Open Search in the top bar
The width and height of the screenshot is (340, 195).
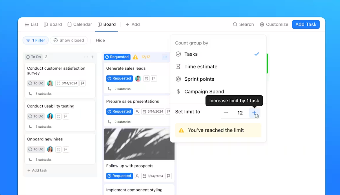pos(243,24)
